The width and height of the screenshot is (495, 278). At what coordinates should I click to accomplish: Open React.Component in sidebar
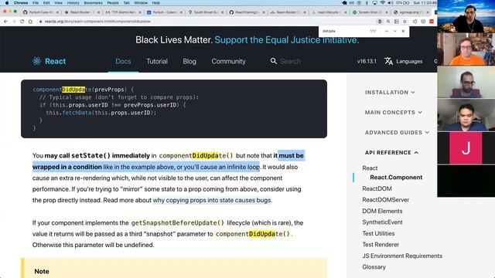point(396,178)
